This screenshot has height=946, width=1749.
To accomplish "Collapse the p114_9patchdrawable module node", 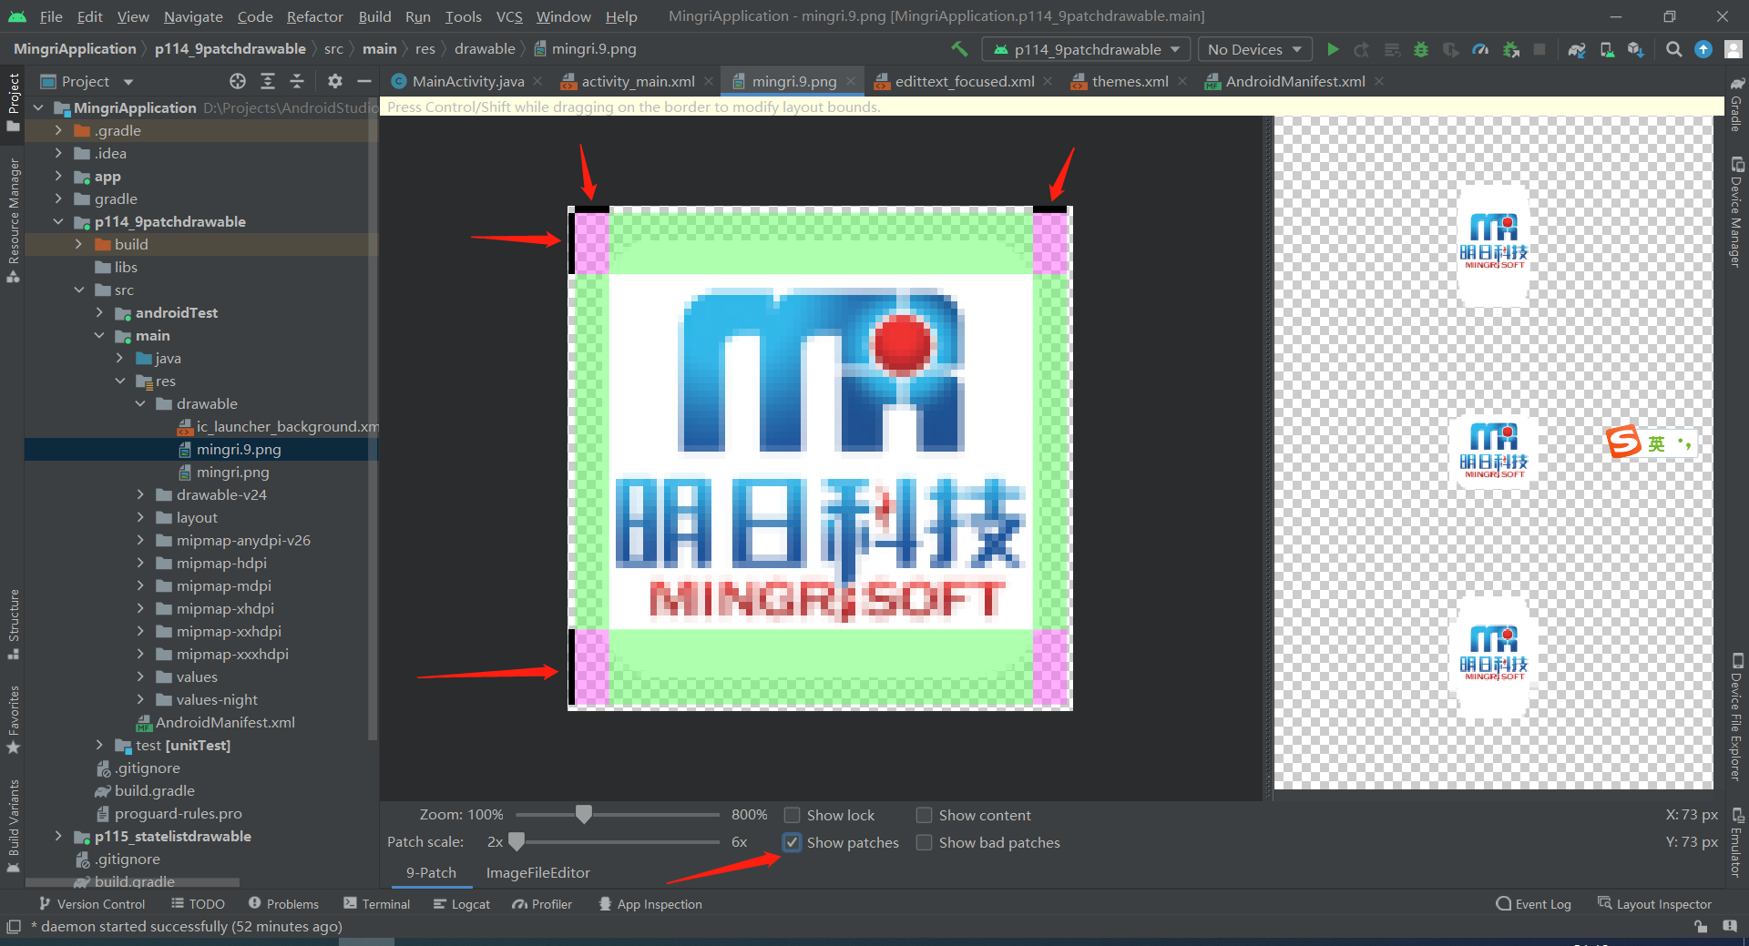I will click(x=58, y=221).
